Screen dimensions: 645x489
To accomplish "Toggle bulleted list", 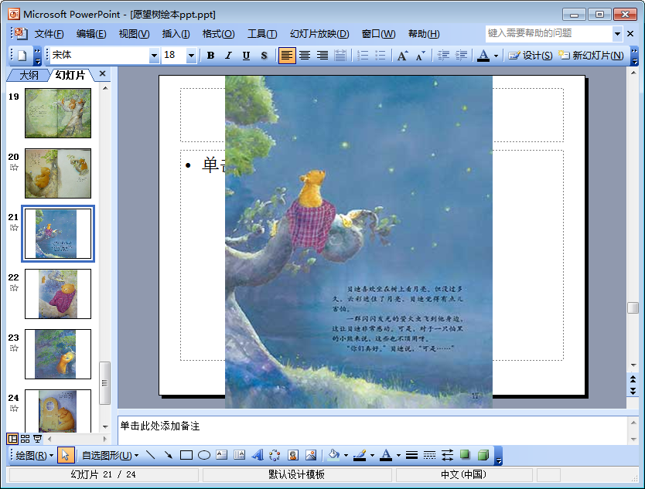I will (x=381, y=56).
